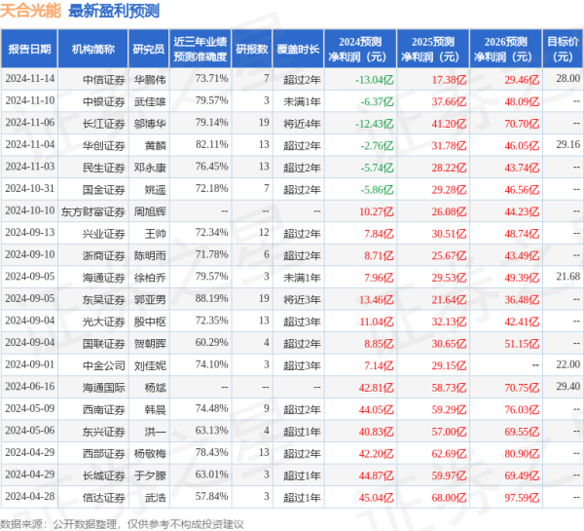584x531 pixels.
Task: Click analyst name 华鹏伟
Action: pyautogui.click(x=150, y=80)
